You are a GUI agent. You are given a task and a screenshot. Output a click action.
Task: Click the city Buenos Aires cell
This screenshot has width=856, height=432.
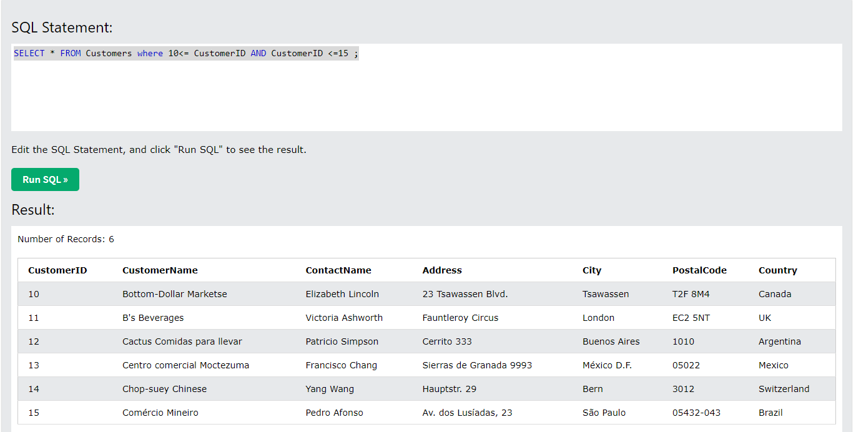click(x=611, y=341)
